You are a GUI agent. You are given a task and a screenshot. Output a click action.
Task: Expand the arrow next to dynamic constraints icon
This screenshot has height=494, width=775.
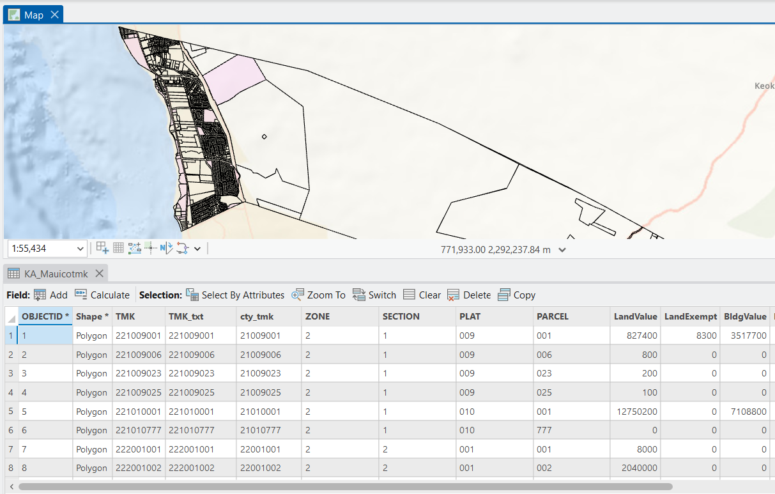(x=197, y=249)
